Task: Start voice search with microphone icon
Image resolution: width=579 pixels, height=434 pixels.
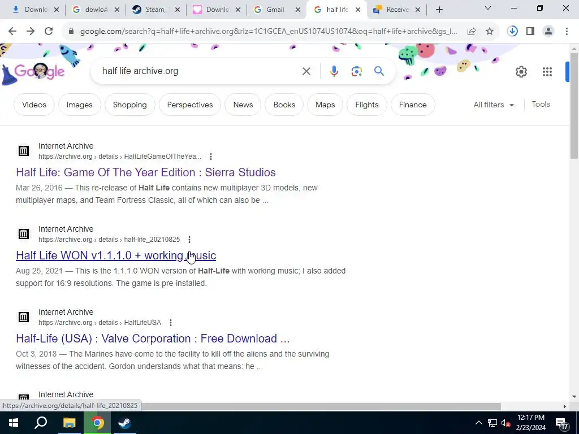Action: (334, 71)
